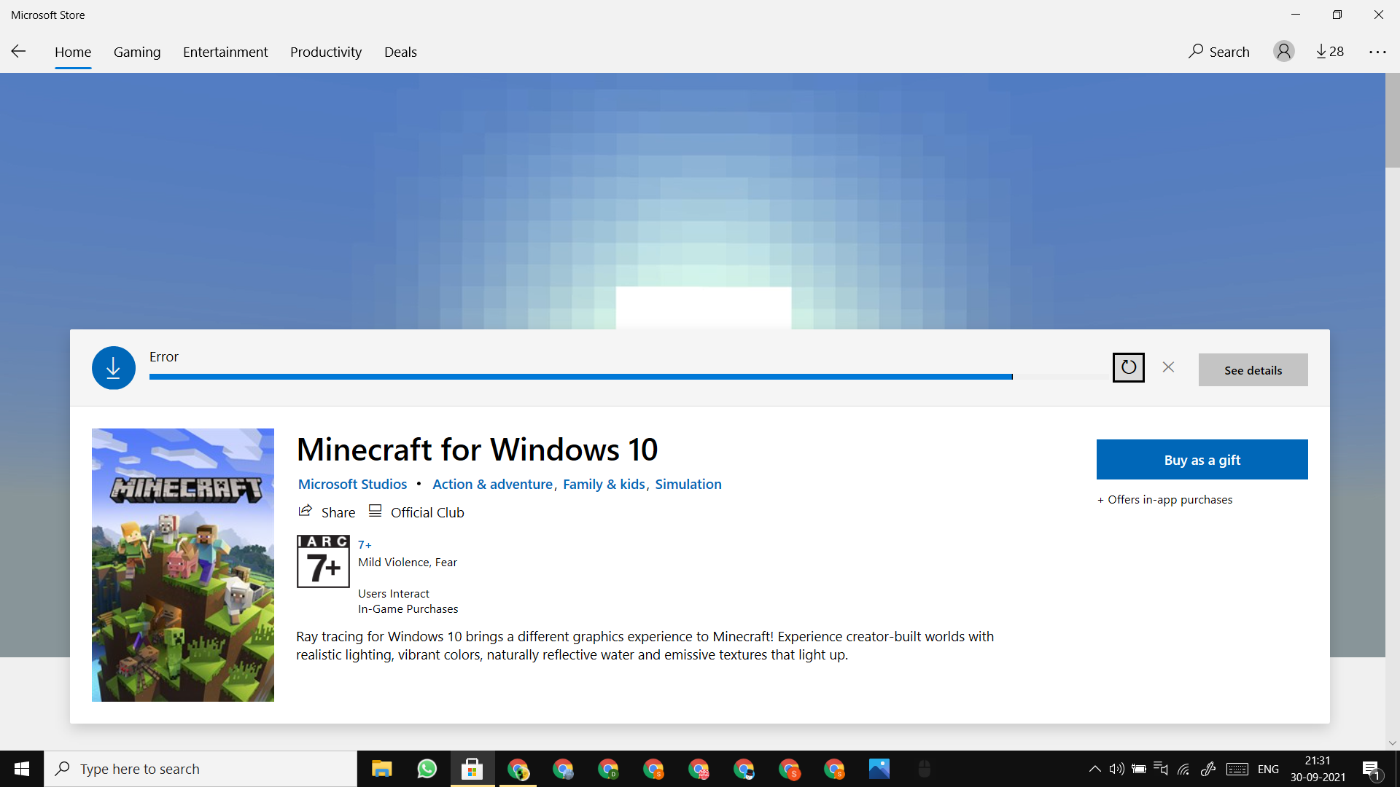This screenshot has width=1400, height=787.
Task: Open the Official Club link
Action: point(427,512)
